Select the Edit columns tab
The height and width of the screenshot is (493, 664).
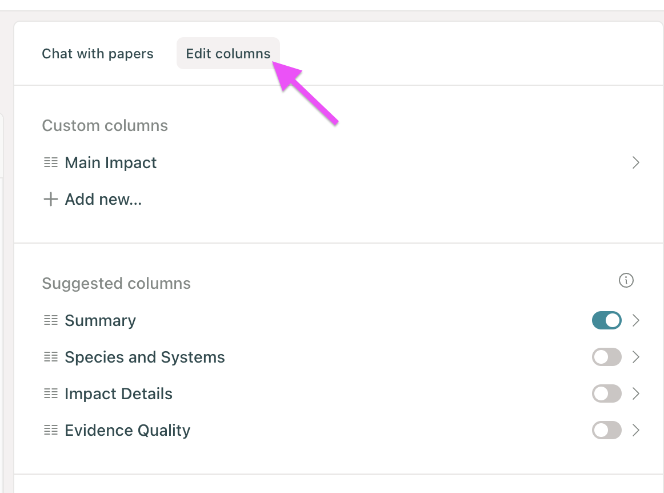(x=228, y=54)
